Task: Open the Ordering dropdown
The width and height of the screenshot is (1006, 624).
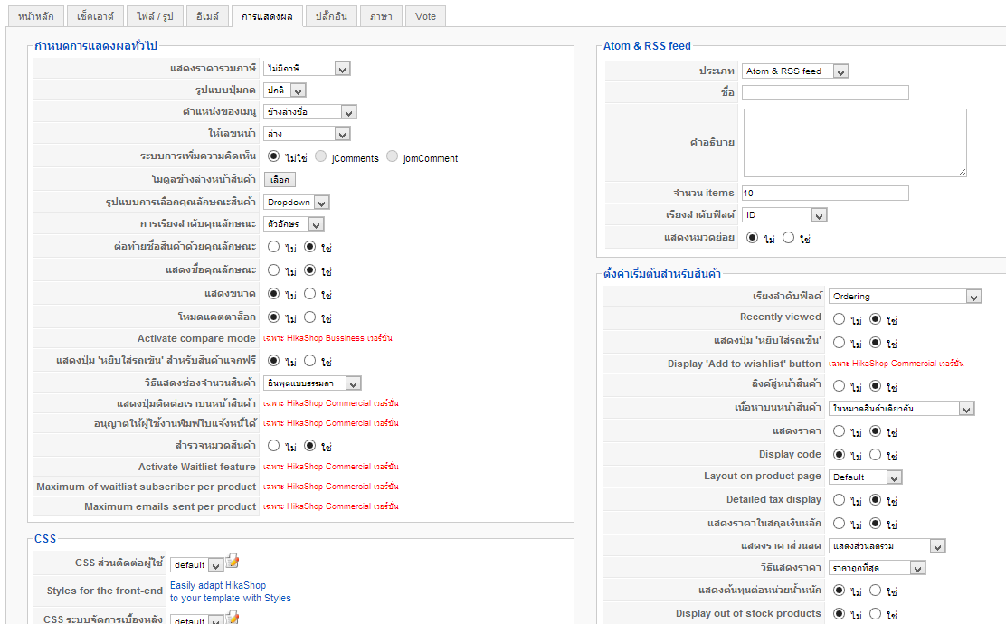Action: [x=906, y=297]
